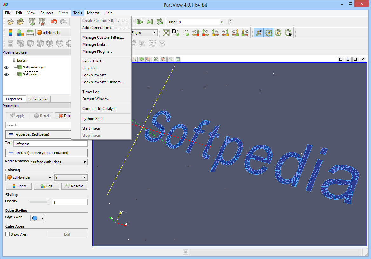Click the Edit Color Map icon
The height and width of the screenshot is (259, 371).
[20, 33]
